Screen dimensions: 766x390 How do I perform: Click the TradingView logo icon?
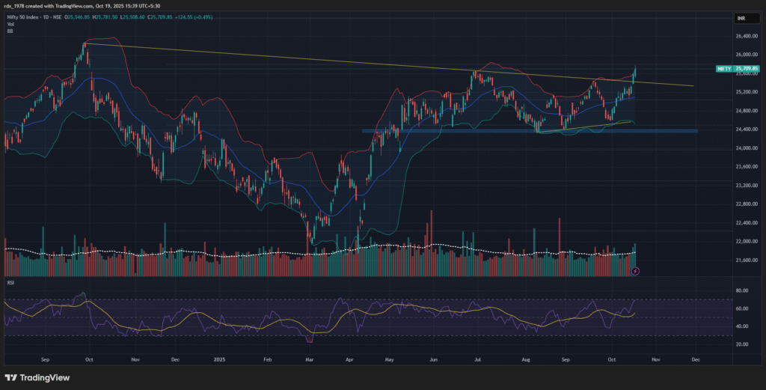point(11,377)
